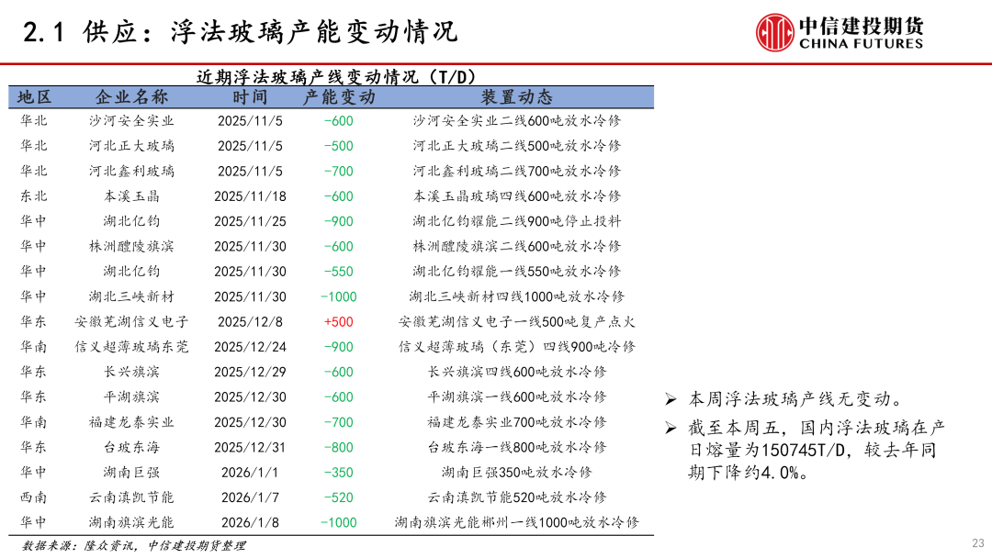The height and width of the screenshot is (558, 992).
Task: Click company name 福建龙泰实业
Action: pyautogui.click(x=131, y=422)
